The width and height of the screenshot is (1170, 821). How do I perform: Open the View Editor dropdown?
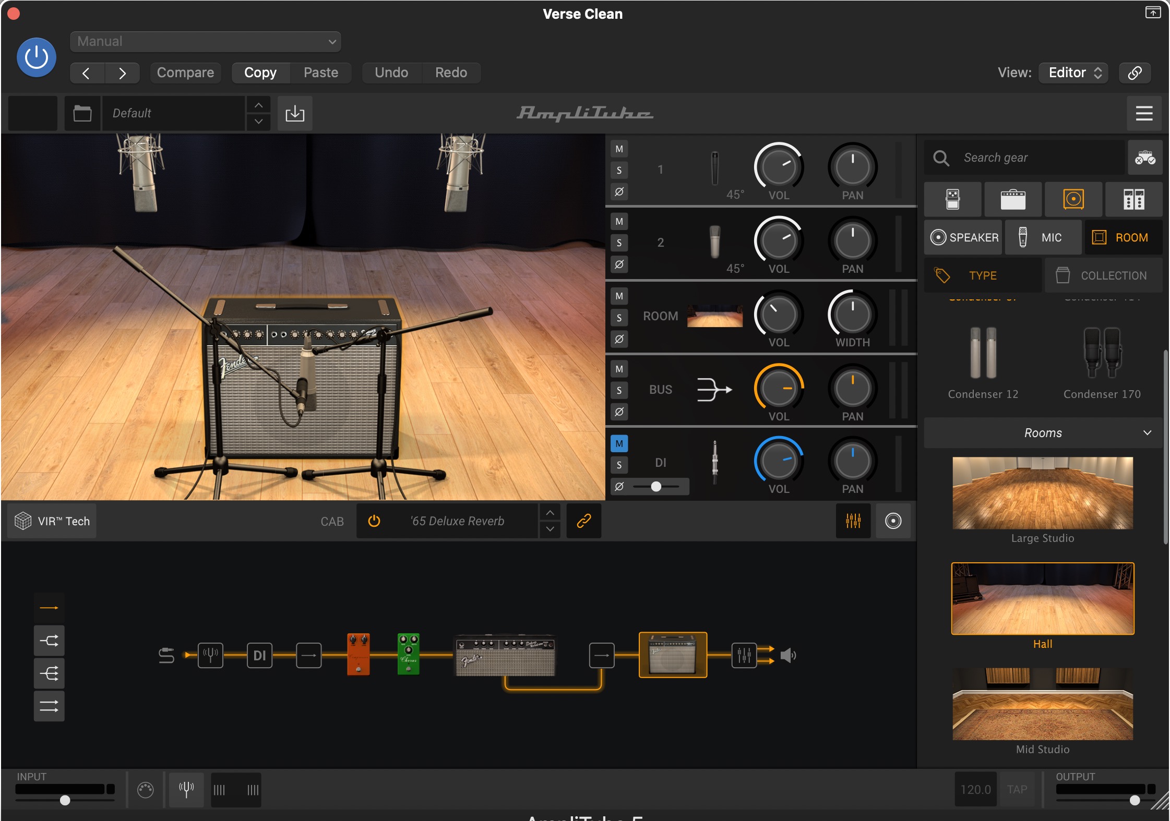[1073, 73]
